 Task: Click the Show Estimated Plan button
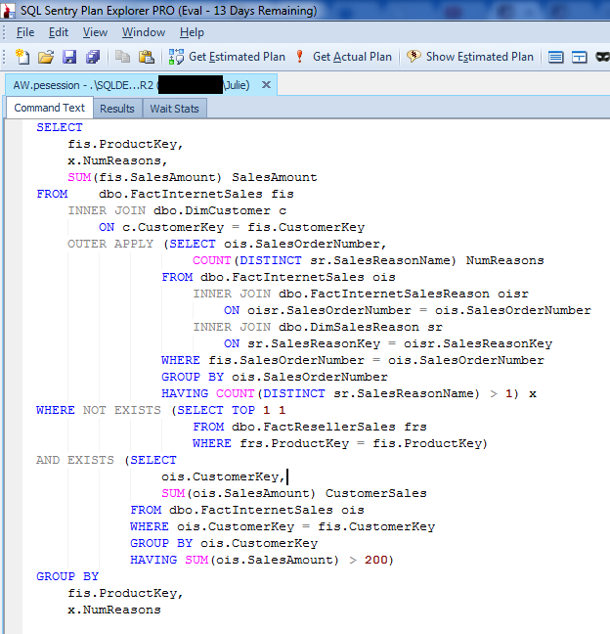pyautogui.click(x=470, y=57)
